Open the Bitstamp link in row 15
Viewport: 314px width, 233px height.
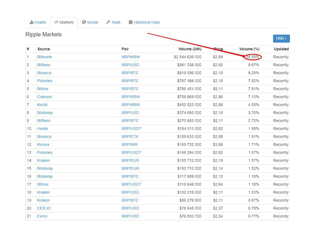coord(45,168)
